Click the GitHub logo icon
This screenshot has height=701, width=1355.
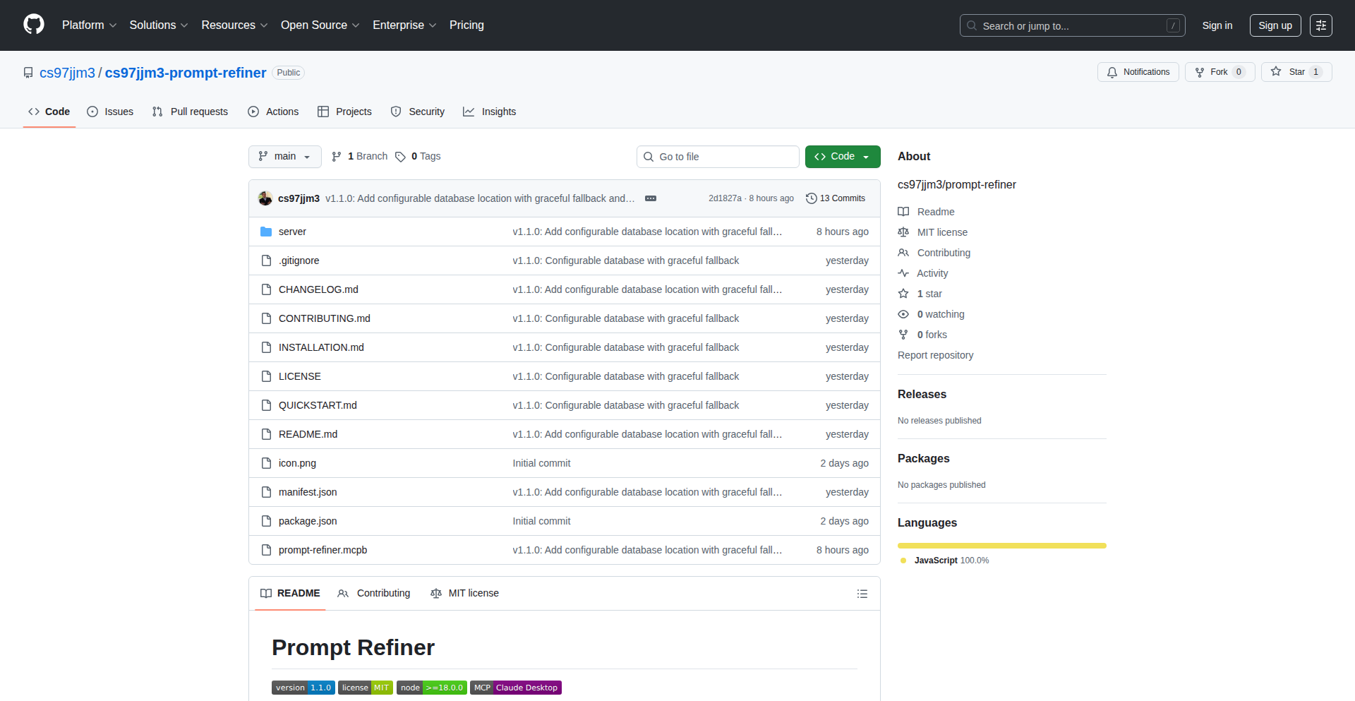[34, 25]
